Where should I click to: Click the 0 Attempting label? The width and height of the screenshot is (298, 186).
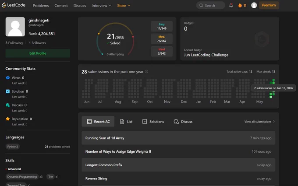pyautogui.click(x=115, y=54)
